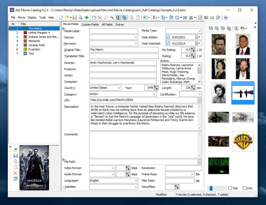The image size is (266, 205).
Task: Open the Certification dropdown
Action: (x=200, y=94)
